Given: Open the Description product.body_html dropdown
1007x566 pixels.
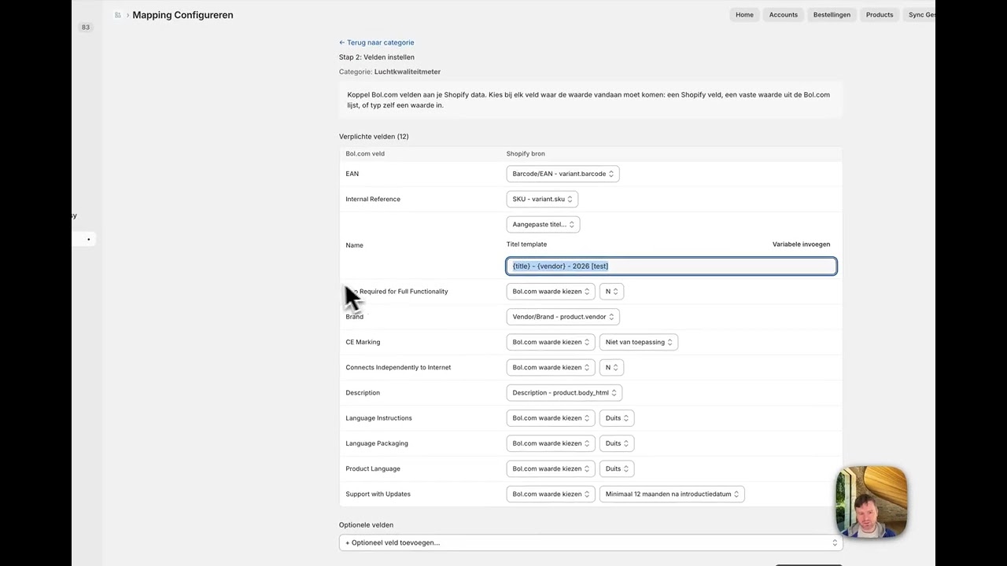Looking at the screenshot, I should pyautogui.click(x=564, y=392).
